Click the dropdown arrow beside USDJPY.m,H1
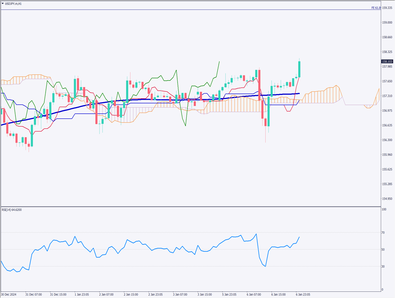Screen dimensions: 395x298 (x=3, y=3)
